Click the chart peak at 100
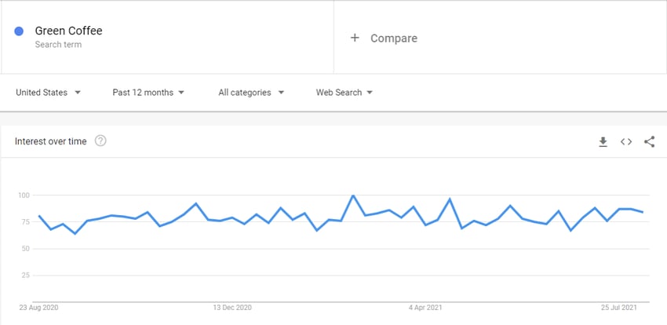This screenshot has width=667, height=325. 352,195
